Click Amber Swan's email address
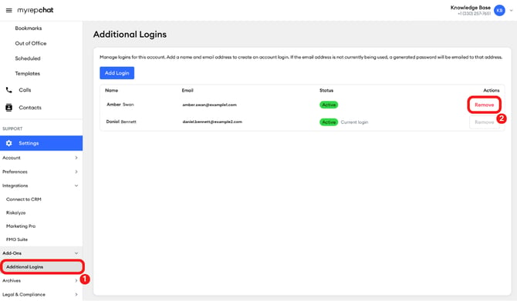Viewport: 517px width, 301px height. tap(209, 105)
